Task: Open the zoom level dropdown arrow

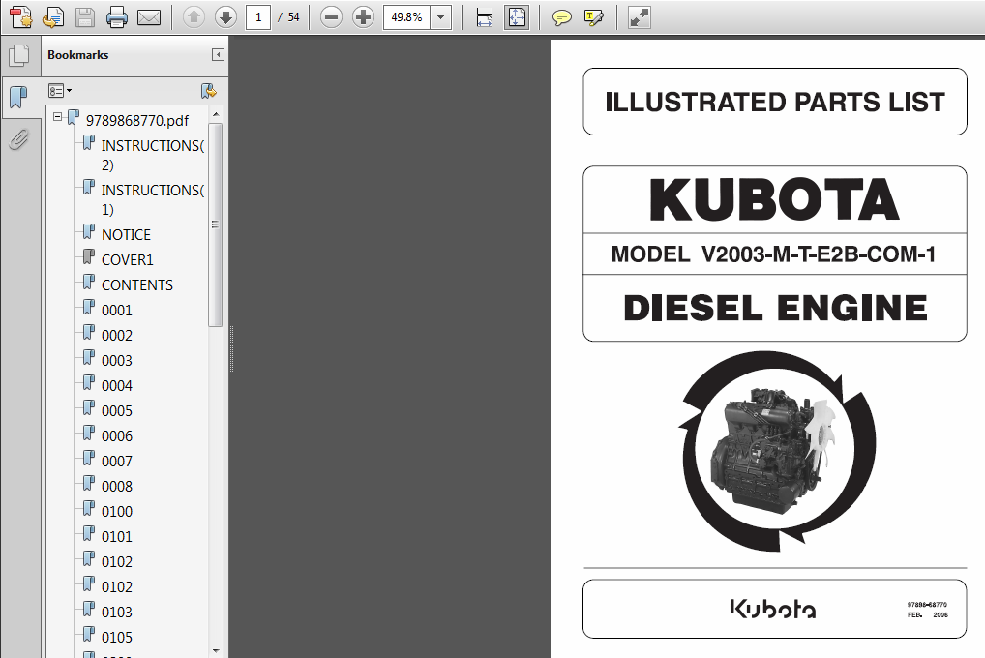Action: [x=441, y=17]
